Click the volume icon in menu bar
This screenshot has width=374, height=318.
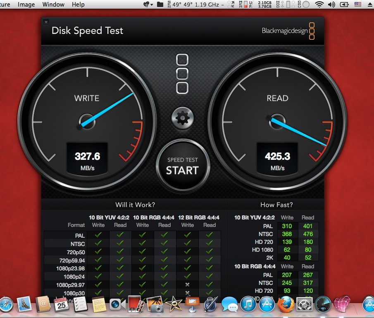click(331, 4)
